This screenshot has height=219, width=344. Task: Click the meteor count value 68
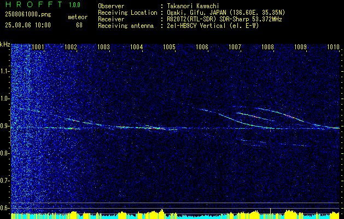(79, 25)
